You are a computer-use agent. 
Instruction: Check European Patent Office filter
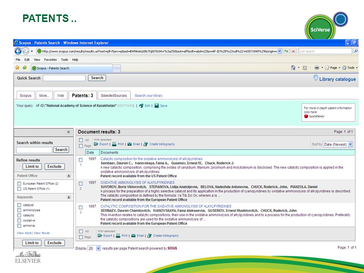(19, 184)
